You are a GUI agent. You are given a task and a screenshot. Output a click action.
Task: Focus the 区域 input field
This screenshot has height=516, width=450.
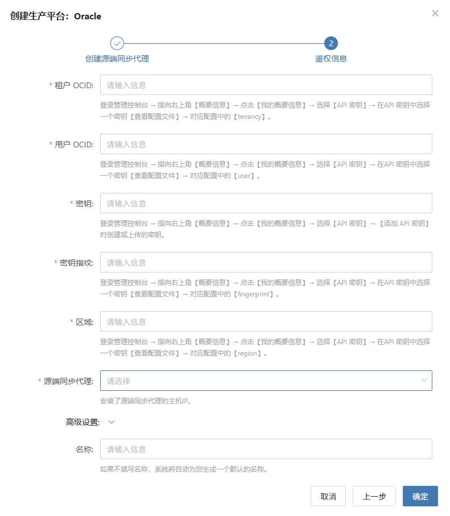point(266,321)
